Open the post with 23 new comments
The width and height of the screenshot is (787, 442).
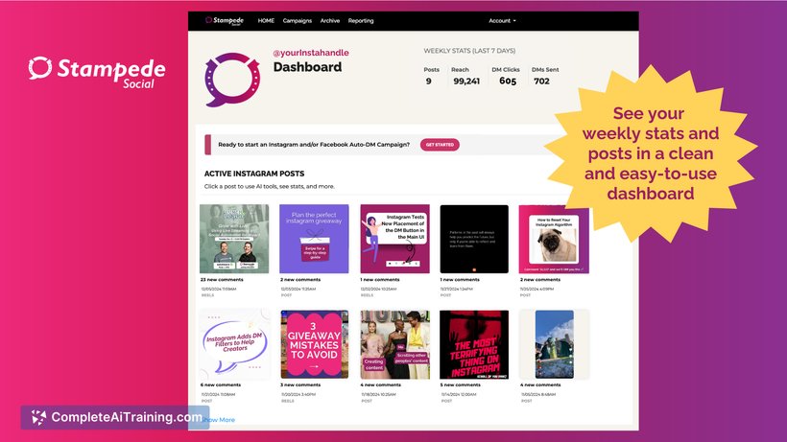[234, 239]
